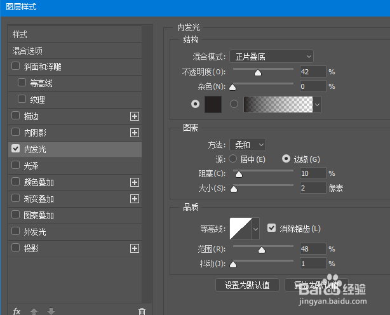390x315 pixels.
Task: Enable the 颜色叠加 checkbox
Action: click(x=16, y=182)
